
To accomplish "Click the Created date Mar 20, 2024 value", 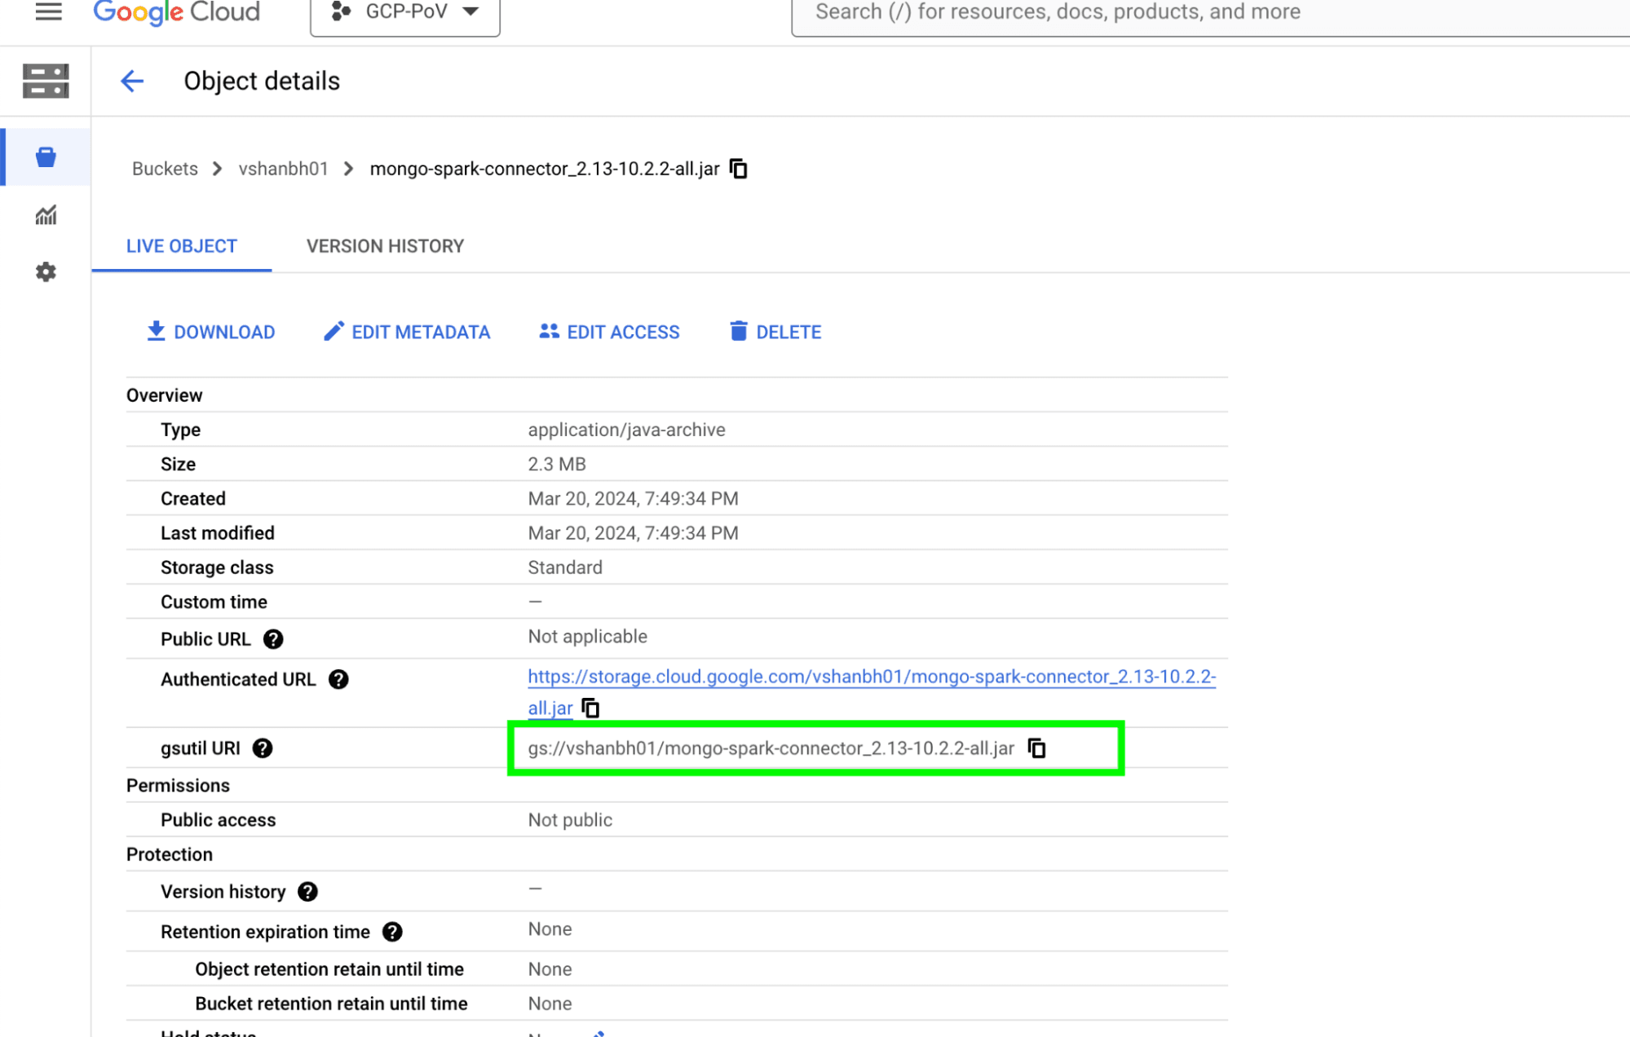I will [x=633, y=498].
